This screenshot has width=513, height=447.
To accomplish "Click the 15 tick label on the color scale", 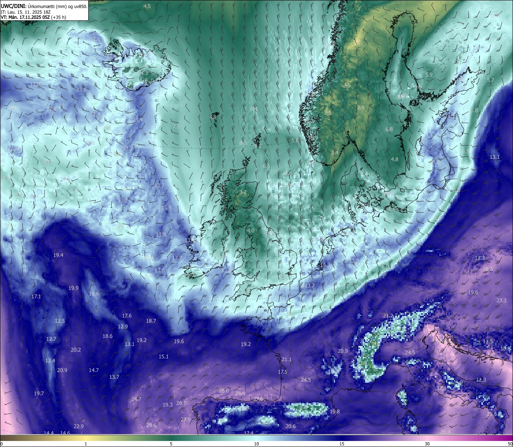I will point(342,444).
